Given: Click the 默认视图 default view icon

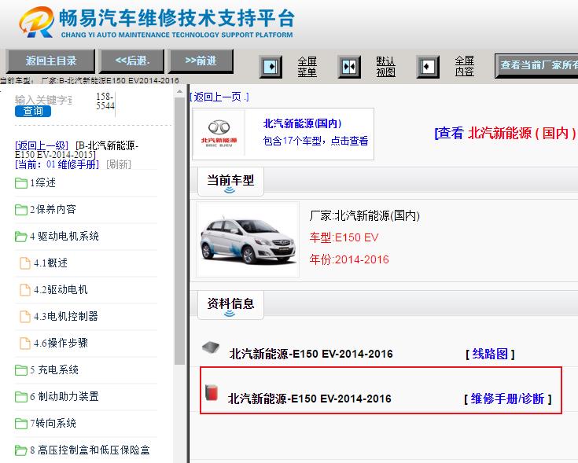Looking at the screenshot, I should click(x=349, y=67).
